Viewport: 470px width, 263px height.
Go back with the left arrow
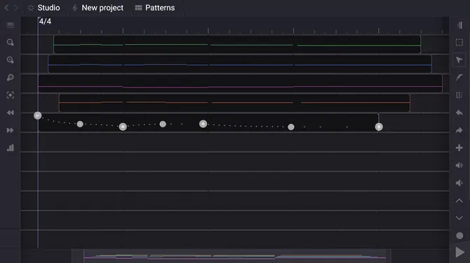pos(6,8)
